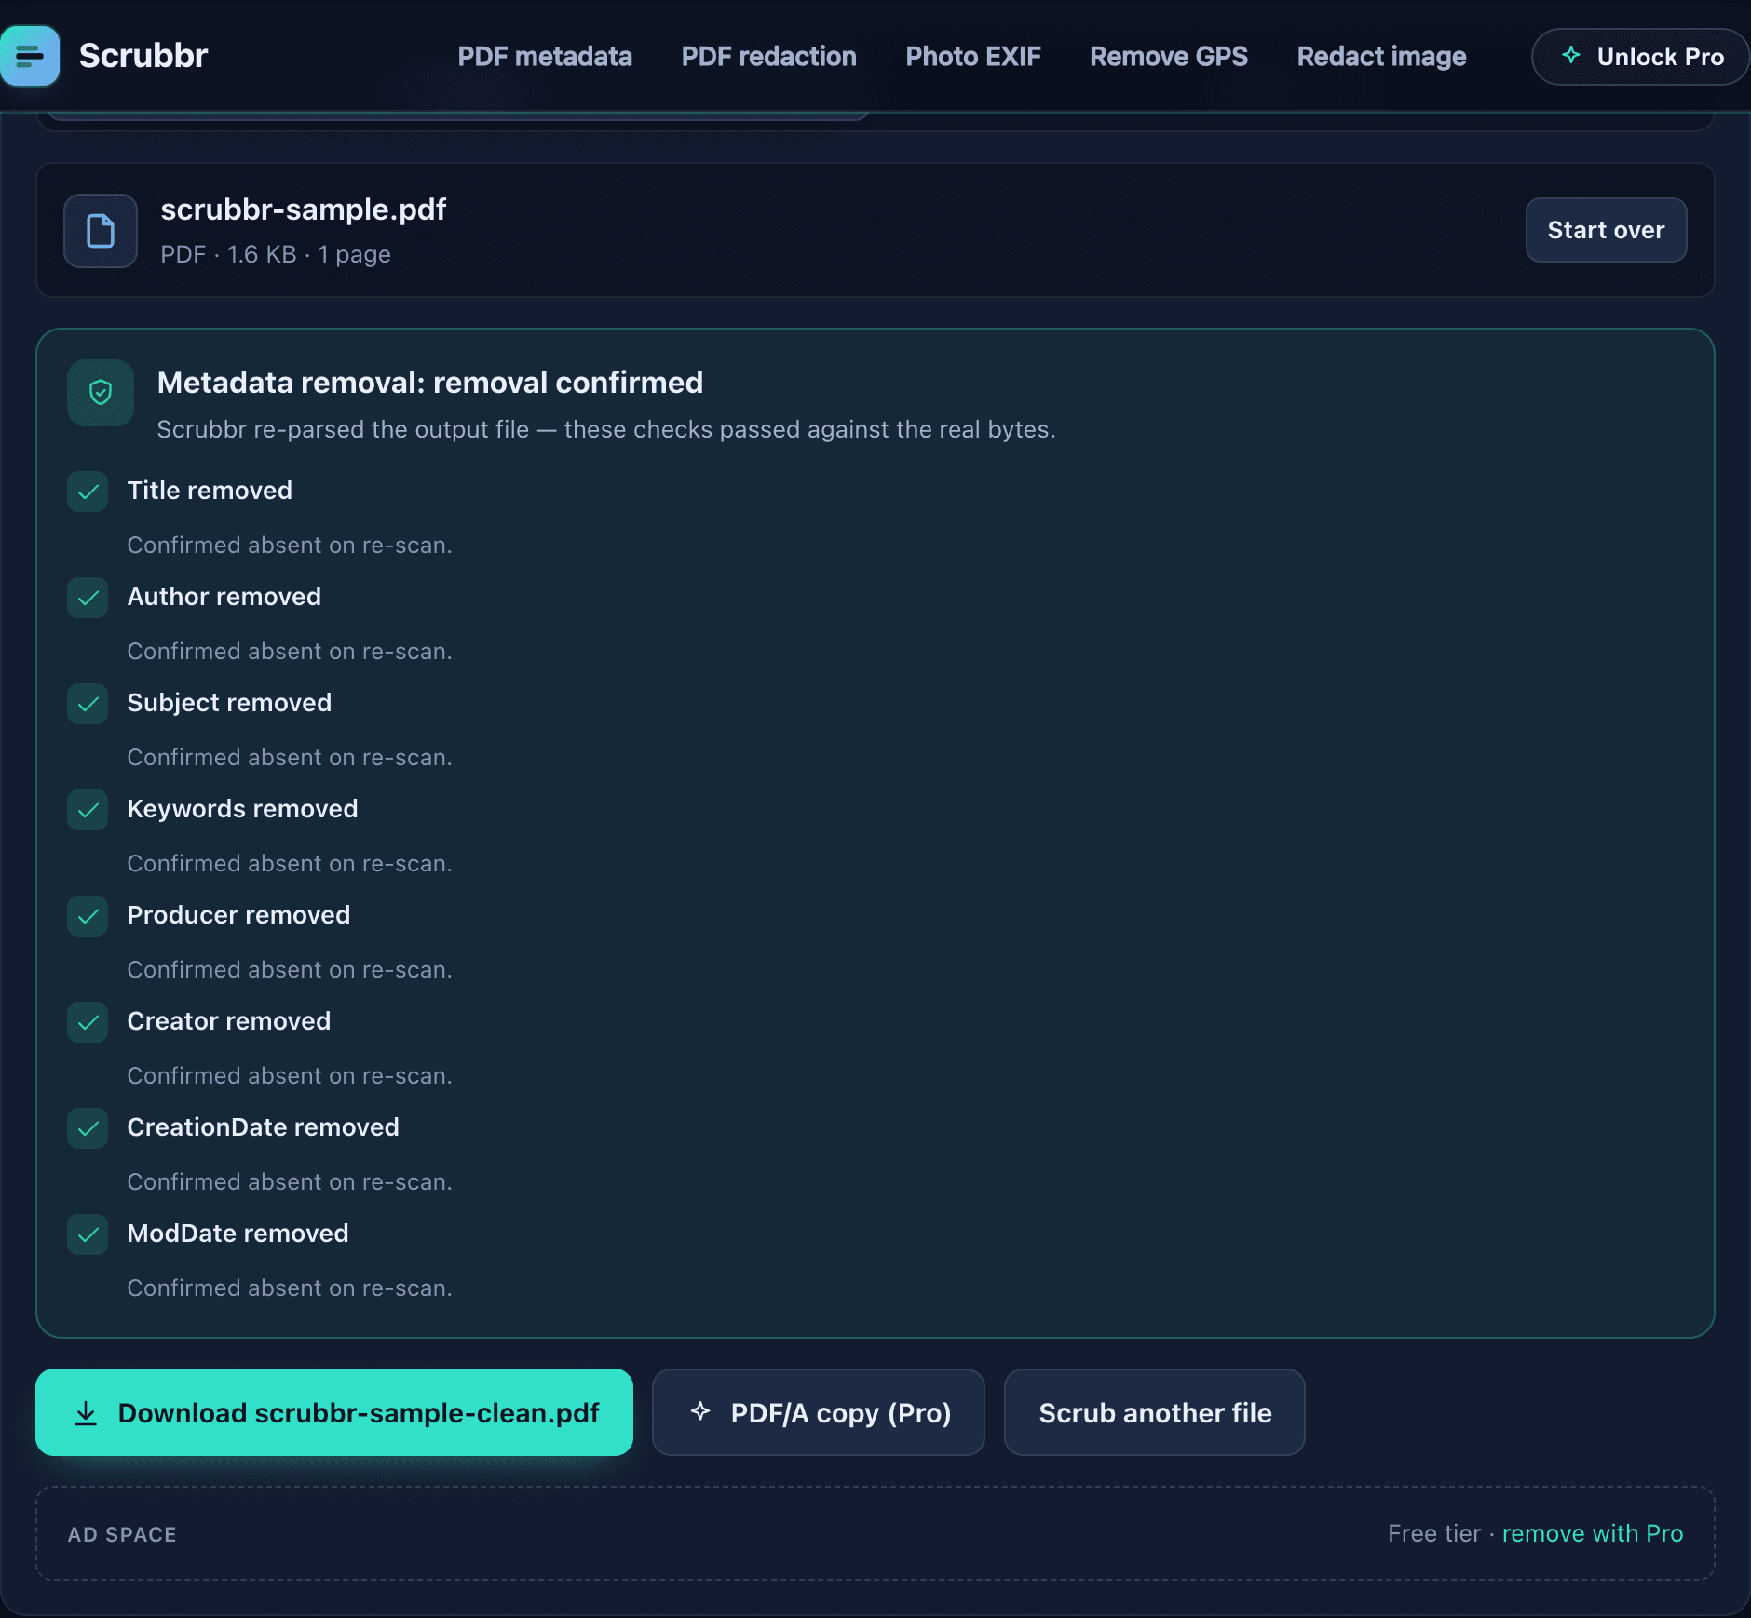Open the PDF metadata tab

coord(545,57)
